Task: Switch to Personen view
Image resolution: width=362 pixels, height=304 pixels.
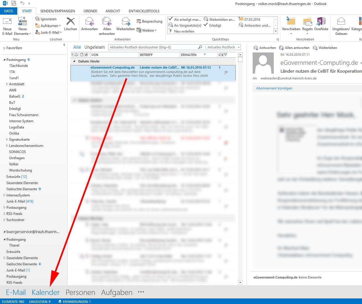Action: [80, 292]
